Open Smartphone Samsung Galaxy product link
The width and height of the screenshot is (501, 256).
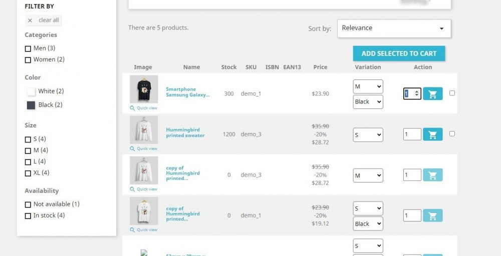[187, 92]
